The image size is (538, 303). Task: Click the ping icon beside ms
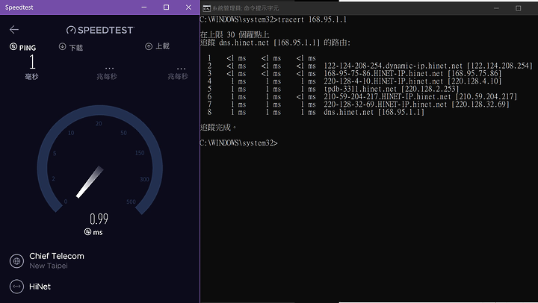pyautogui.click(x=88, y=231)
